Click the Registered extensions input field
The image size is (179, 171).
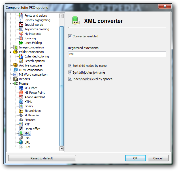pyautogui.click(x=117, y=54)
